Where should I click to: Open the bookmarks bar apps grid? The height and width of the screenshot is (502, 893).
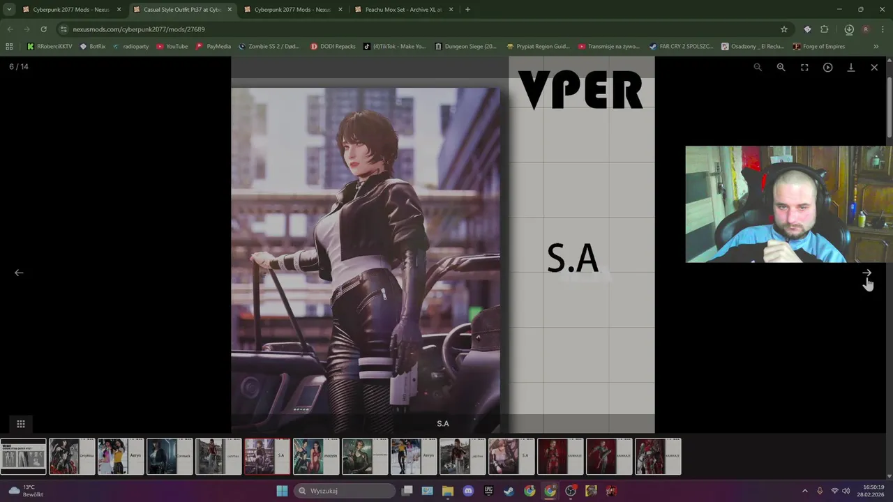tap(9, 47)
